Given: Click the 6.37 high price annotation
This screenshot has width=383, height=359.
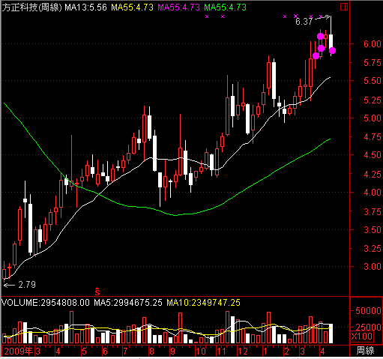Looking at the screenshot, I should coord(304,22).
